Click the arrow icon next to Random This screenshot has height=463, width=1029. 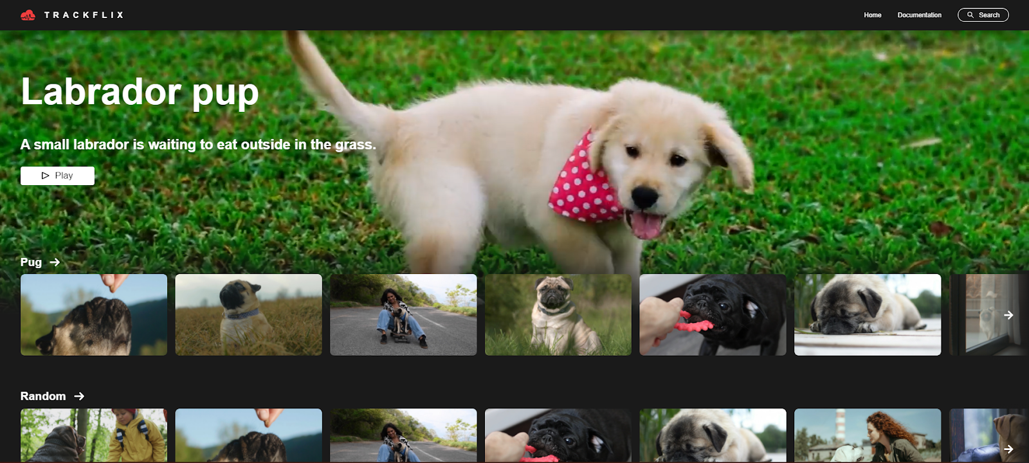[79, 396]
